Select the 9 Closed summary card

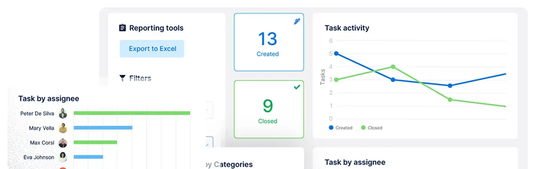tap(269, 109)
